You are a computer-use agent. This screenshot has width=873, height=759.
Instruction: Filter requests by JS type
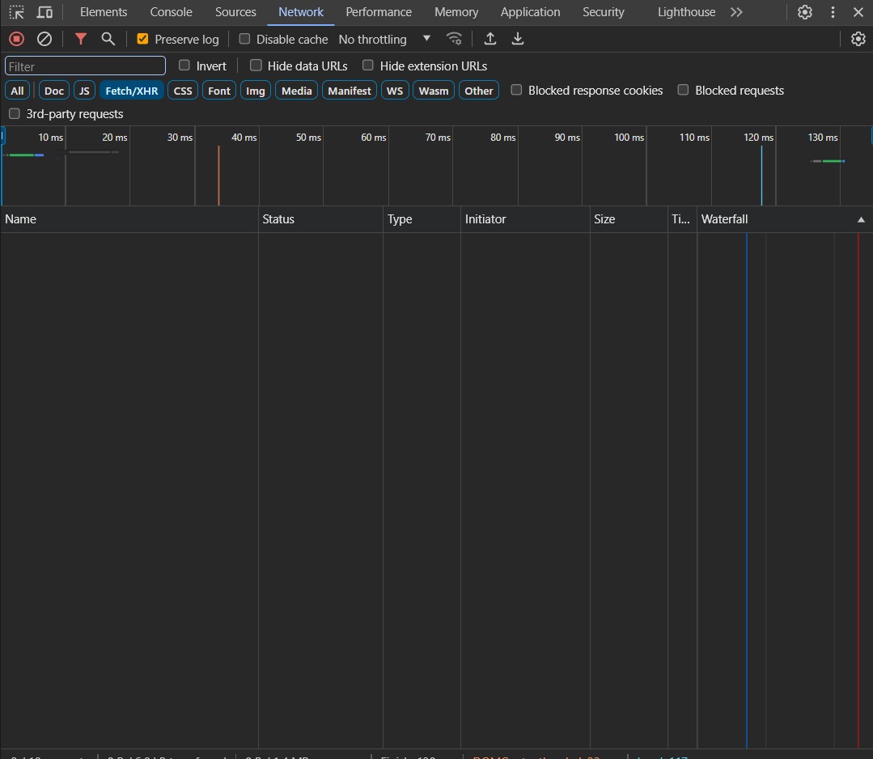pos(84,91)
